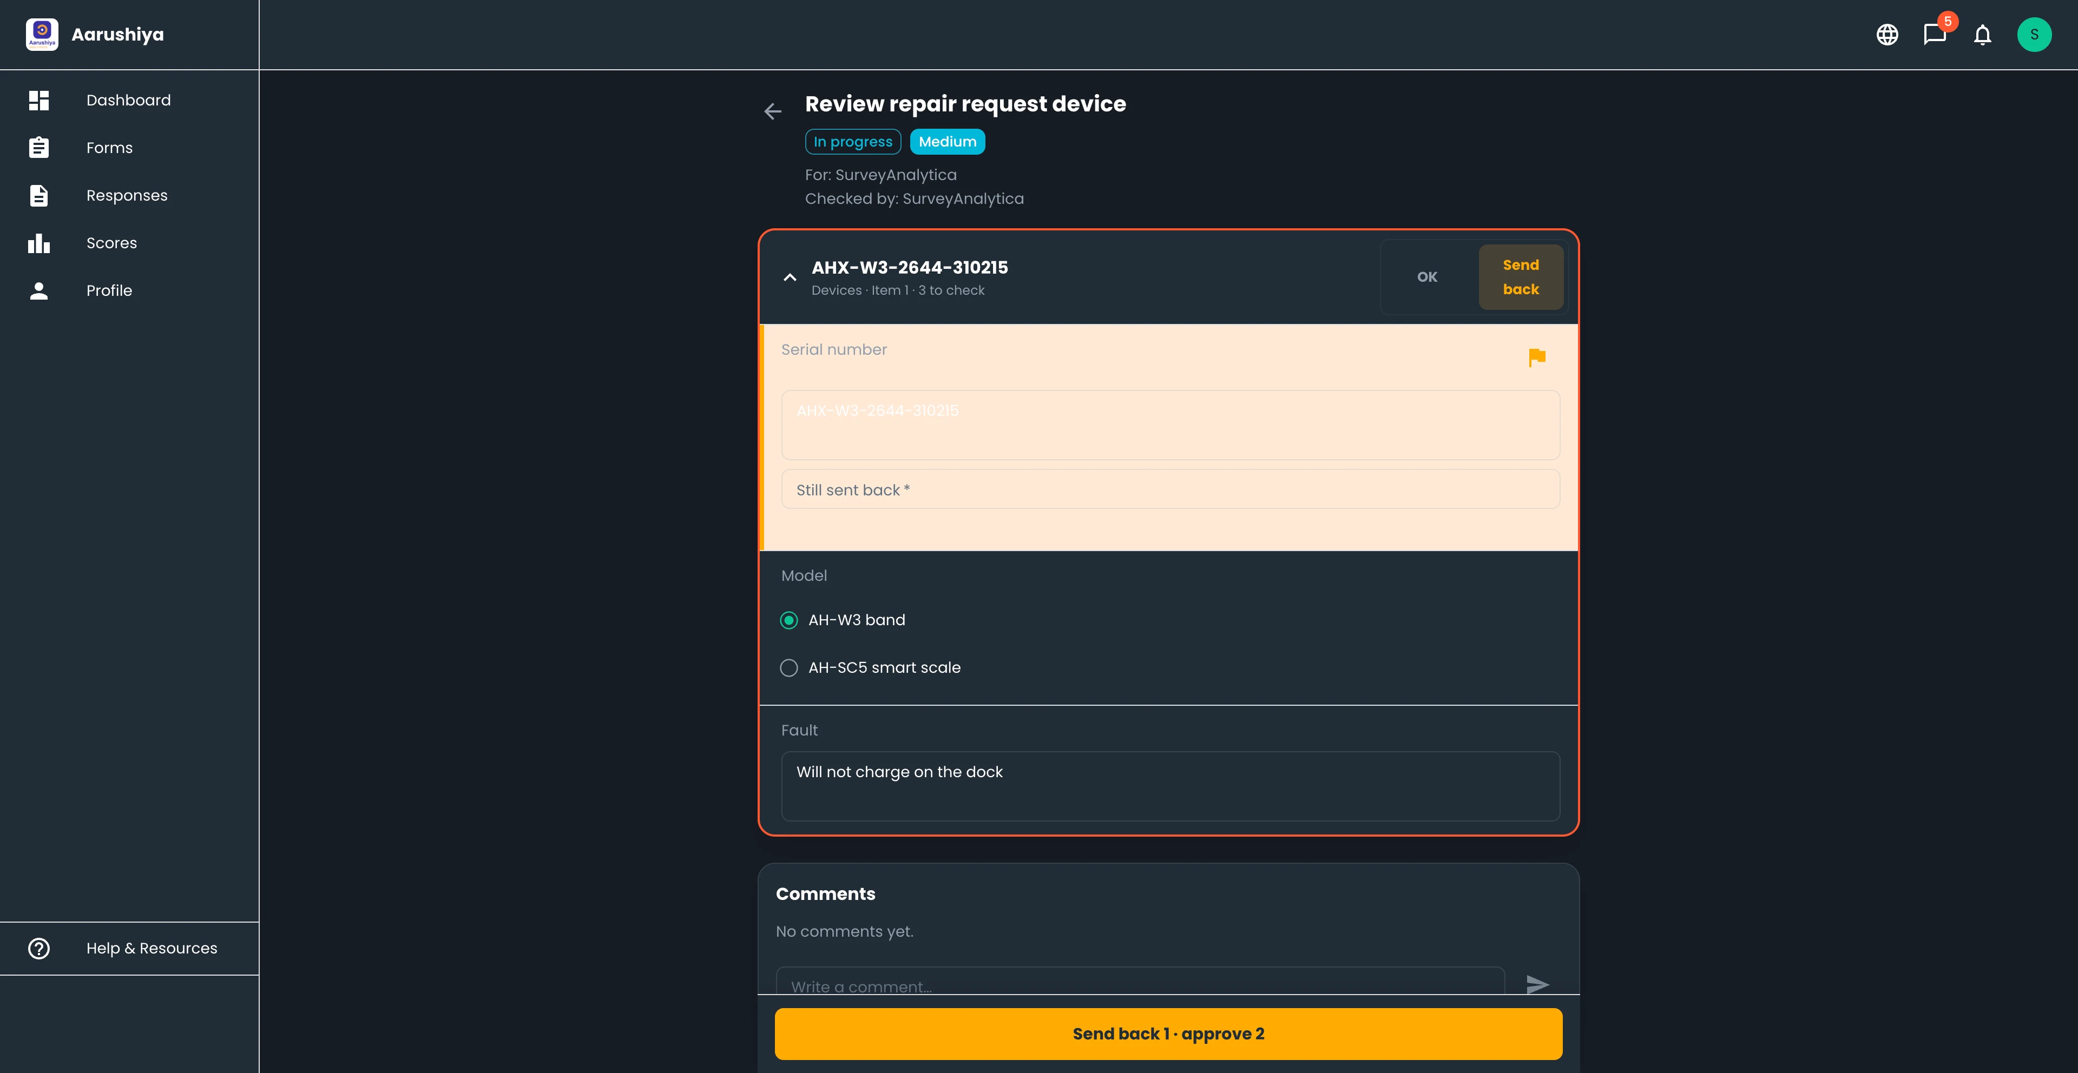Image resolution: width=2078 pixels, height=1073 pixels.
Task: Open Help & Resources
Action: [x=129, y=948]
